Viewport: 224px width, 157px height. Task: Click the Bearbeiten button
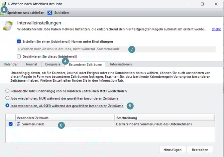pos(200,150)
